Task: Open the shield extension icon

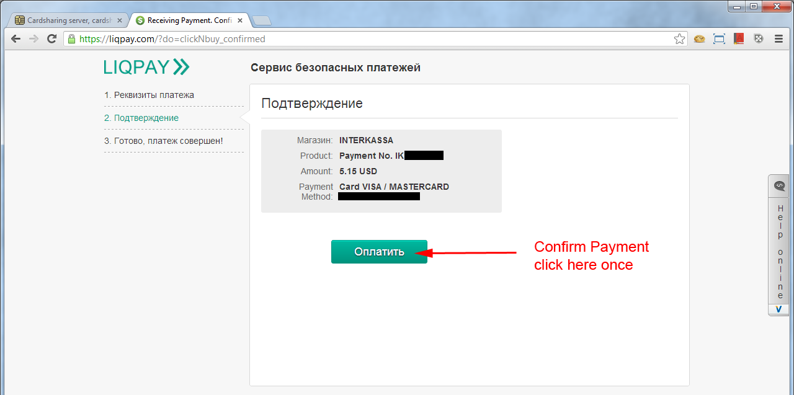Action: [758, 38]
